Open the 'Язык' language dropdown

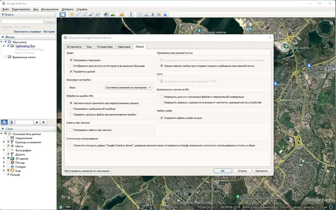pos(129,87)
